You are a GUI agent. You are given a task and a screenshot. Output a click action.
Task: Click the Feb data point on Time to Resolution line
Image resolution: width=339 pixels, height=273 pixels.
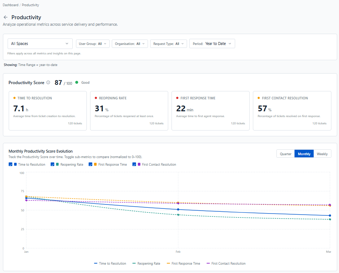point(178,210)
